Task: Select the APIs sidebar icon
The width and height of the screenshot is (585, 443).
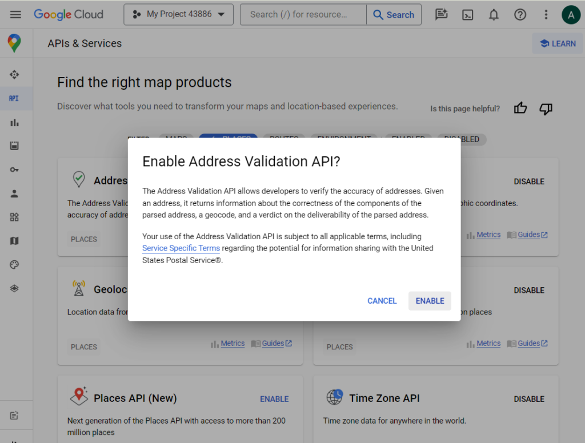Action: [15, 98]
